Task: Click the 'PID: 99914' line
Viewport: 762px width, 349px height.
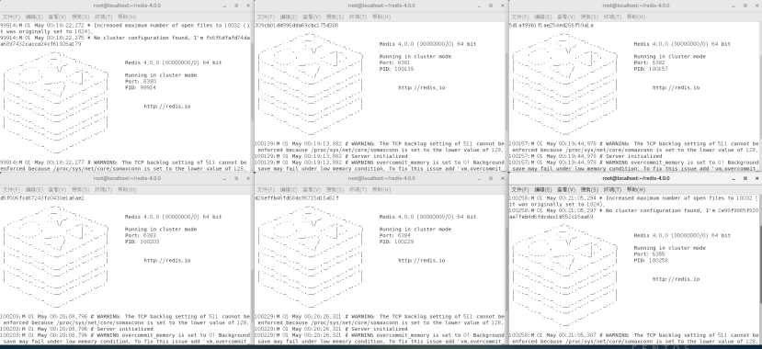Action: tap(141, 88)
